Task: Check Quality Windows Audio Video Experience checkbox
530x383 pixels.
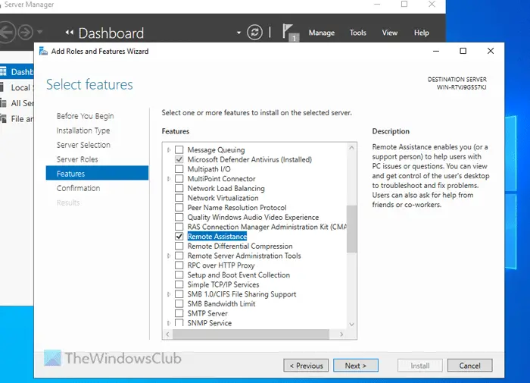Action: (179, 217)
